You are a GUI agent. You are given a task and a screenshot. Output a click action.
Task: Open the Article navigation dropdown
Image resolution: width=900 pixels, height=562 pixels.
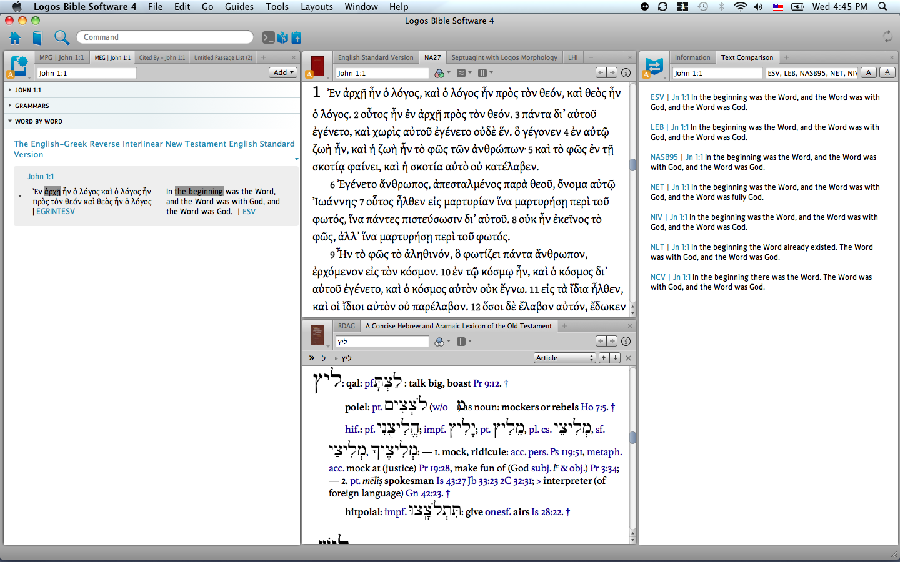565,358
